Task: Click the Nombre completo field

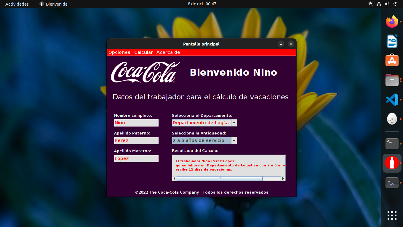Action: pyautogui.click(x=136, y=123)
